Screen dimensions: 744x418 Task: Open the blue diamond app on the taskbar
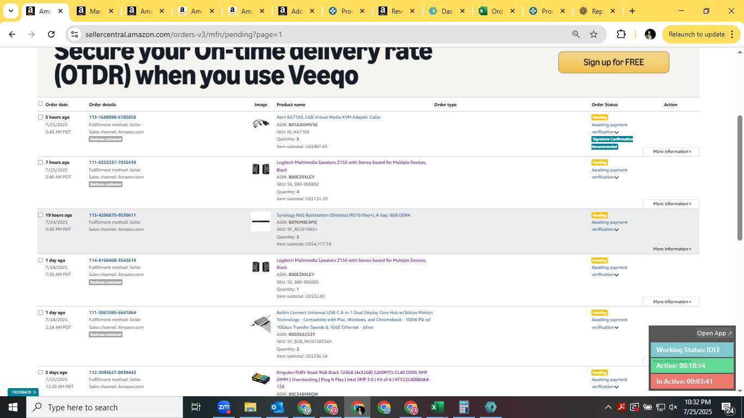[x=490, y=407]
